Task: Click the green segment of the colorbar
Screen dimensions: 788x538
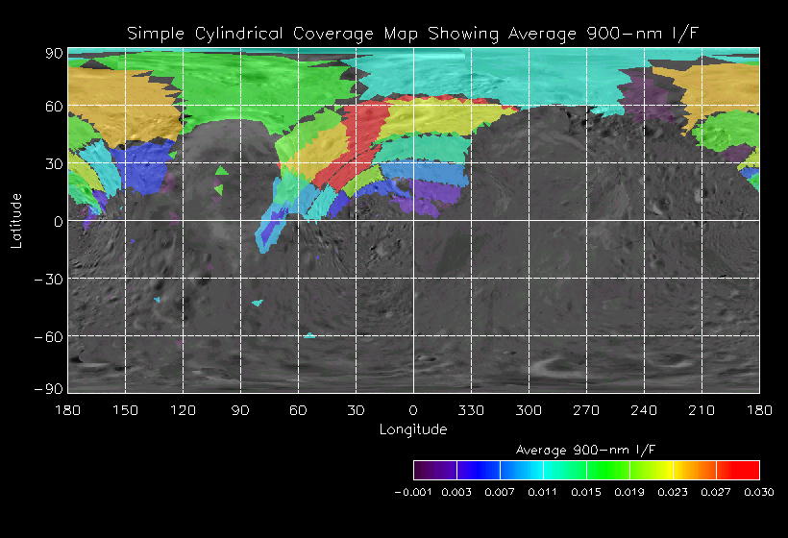Action: pyautogui.click(x=607, y=470)
